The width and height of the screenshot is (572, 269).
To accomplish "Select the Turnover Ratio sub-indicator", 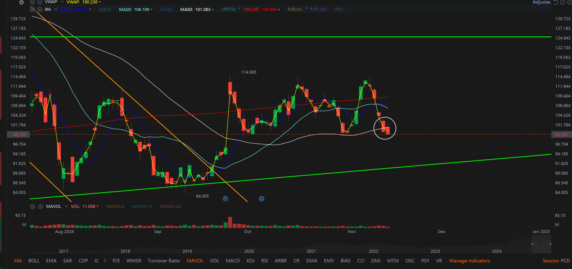I will [x=164, y=261].
